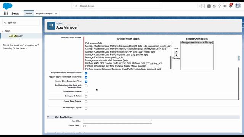Uncheck Require Secret for Web Server Flow
244x137 pixels.
tap(86, 73)
